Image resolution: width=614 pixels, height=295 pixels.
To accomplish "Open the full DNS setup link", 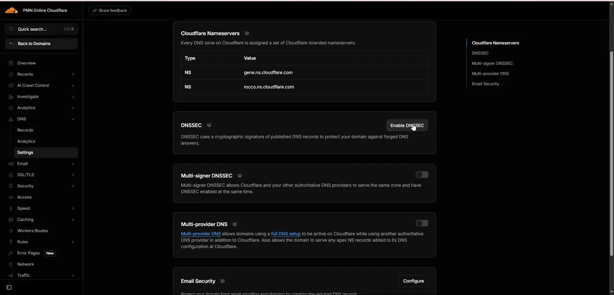I will [x=286, y=234].
